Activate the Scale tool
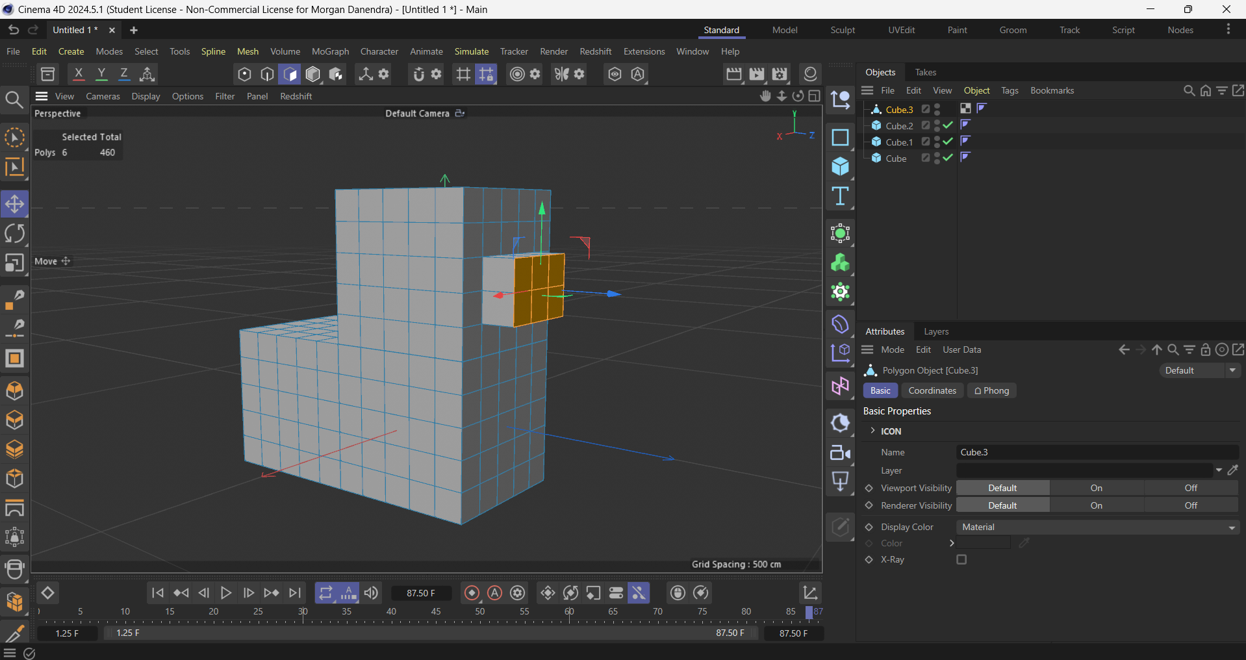The width and height of the screenshot is (1246, 660). tap(14, 263)
